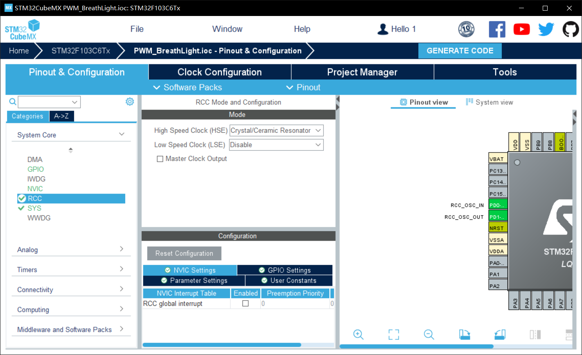Select SYS in the System Core list

coord(34,208)
